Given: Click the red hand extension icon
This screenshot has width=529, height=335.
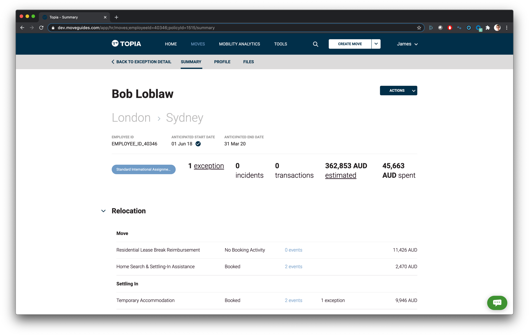Looking at the screenshot, I should point(450,28).
